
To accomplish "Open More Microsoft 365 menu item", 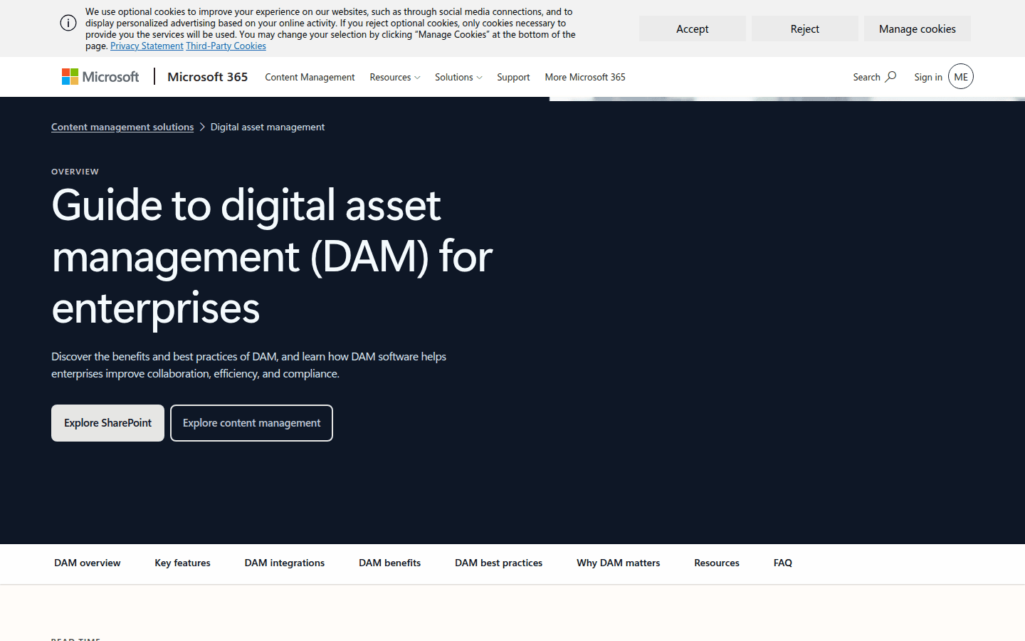I will click(x=585, y=77).
